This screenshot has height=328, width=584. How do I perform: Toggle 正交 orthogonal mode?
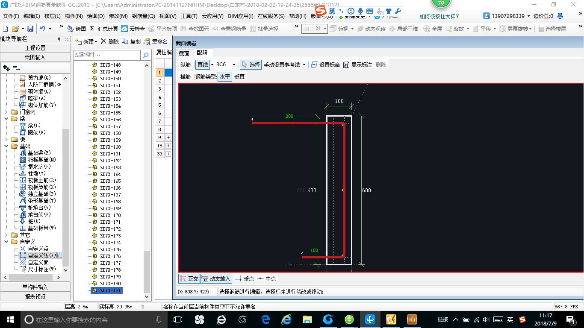tap(189, 278)
